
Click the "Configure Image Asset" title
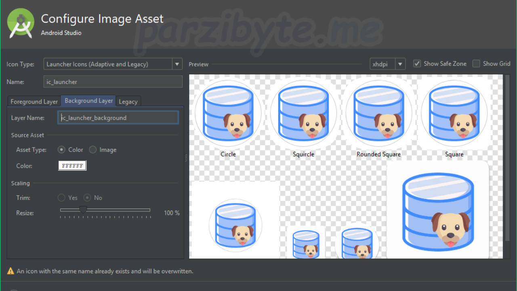(x=102, y=19)
